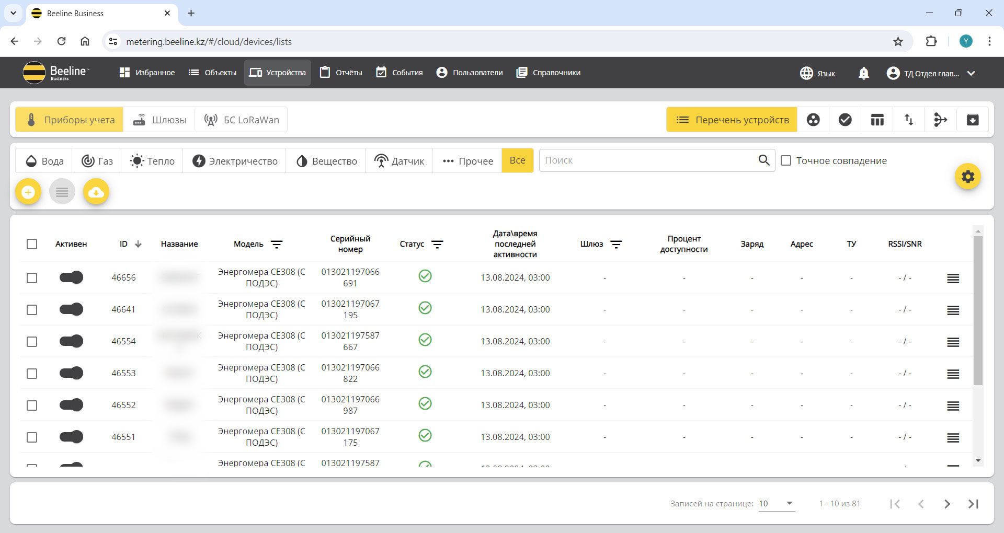Enable the Точное совпадение checkbox
1004x533 pixels.
point(786,161)
